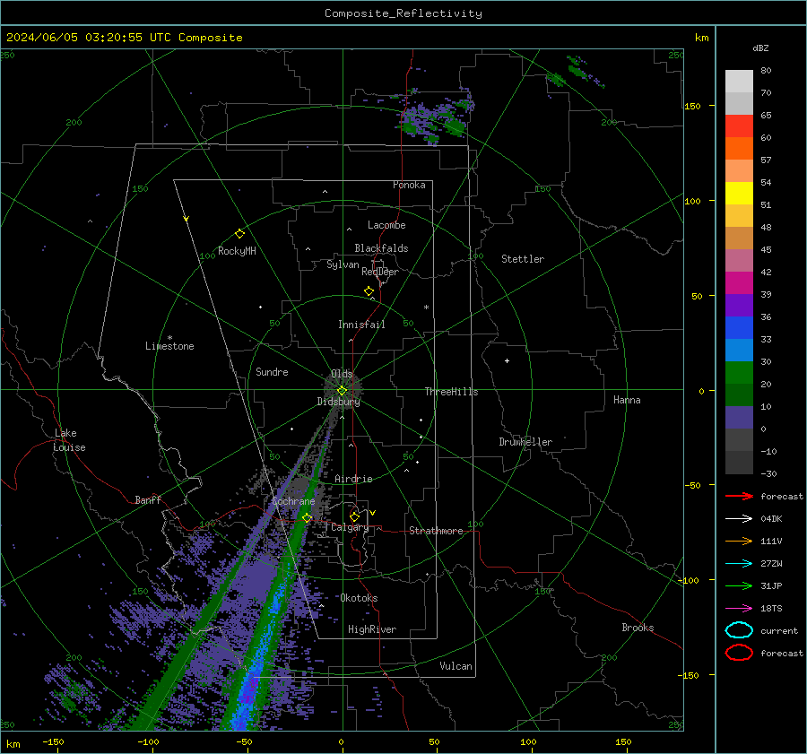Screen dimensions: 807x754
Task: Click the HighRiver city label
Action: pos(372,629)
